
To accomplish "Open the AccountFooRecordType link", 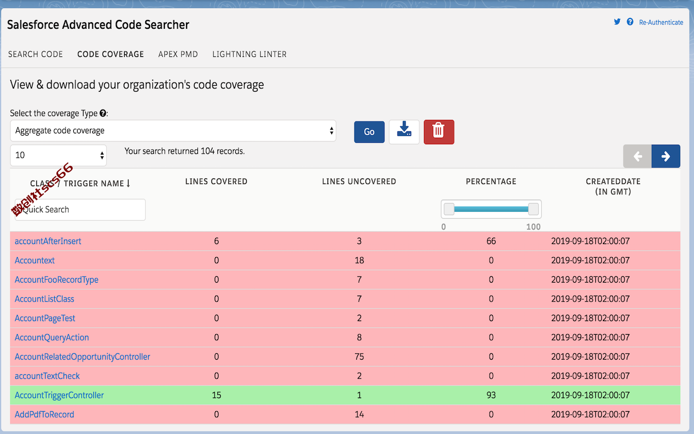I will (x=56, y=280).
